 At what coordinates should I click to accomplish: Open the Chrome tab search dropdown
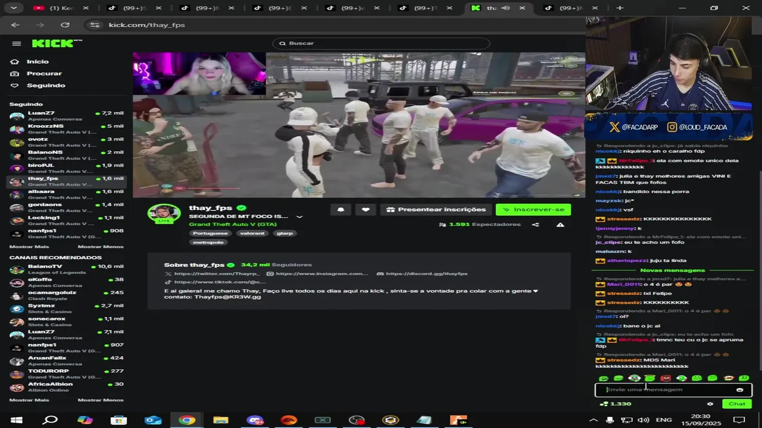point(13,8)
